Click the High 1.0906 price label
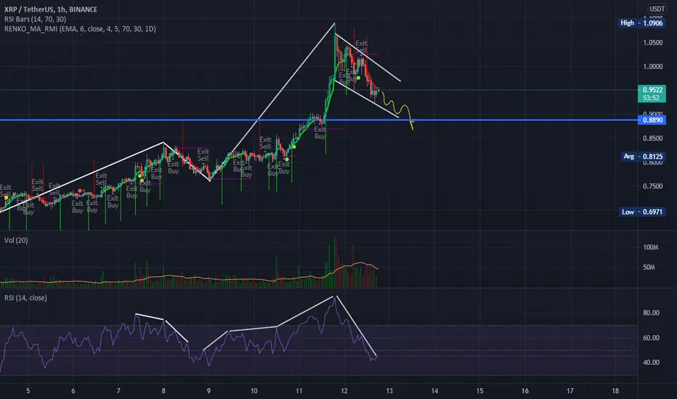This screenshot has width=677, height=399. [641, 23]
